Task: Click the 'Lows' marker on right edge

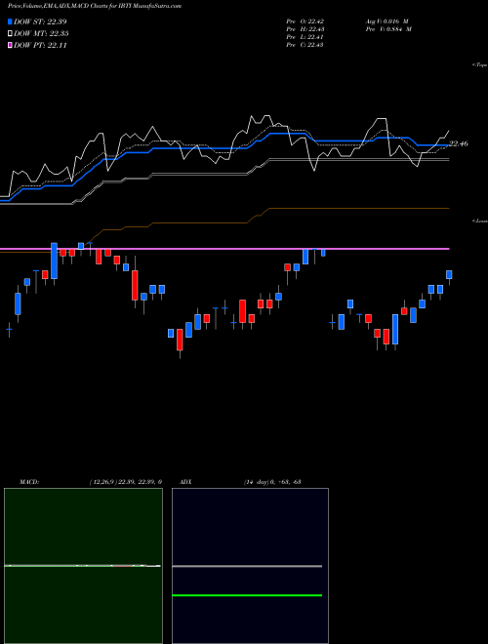Action: click(x=480, y=221)
